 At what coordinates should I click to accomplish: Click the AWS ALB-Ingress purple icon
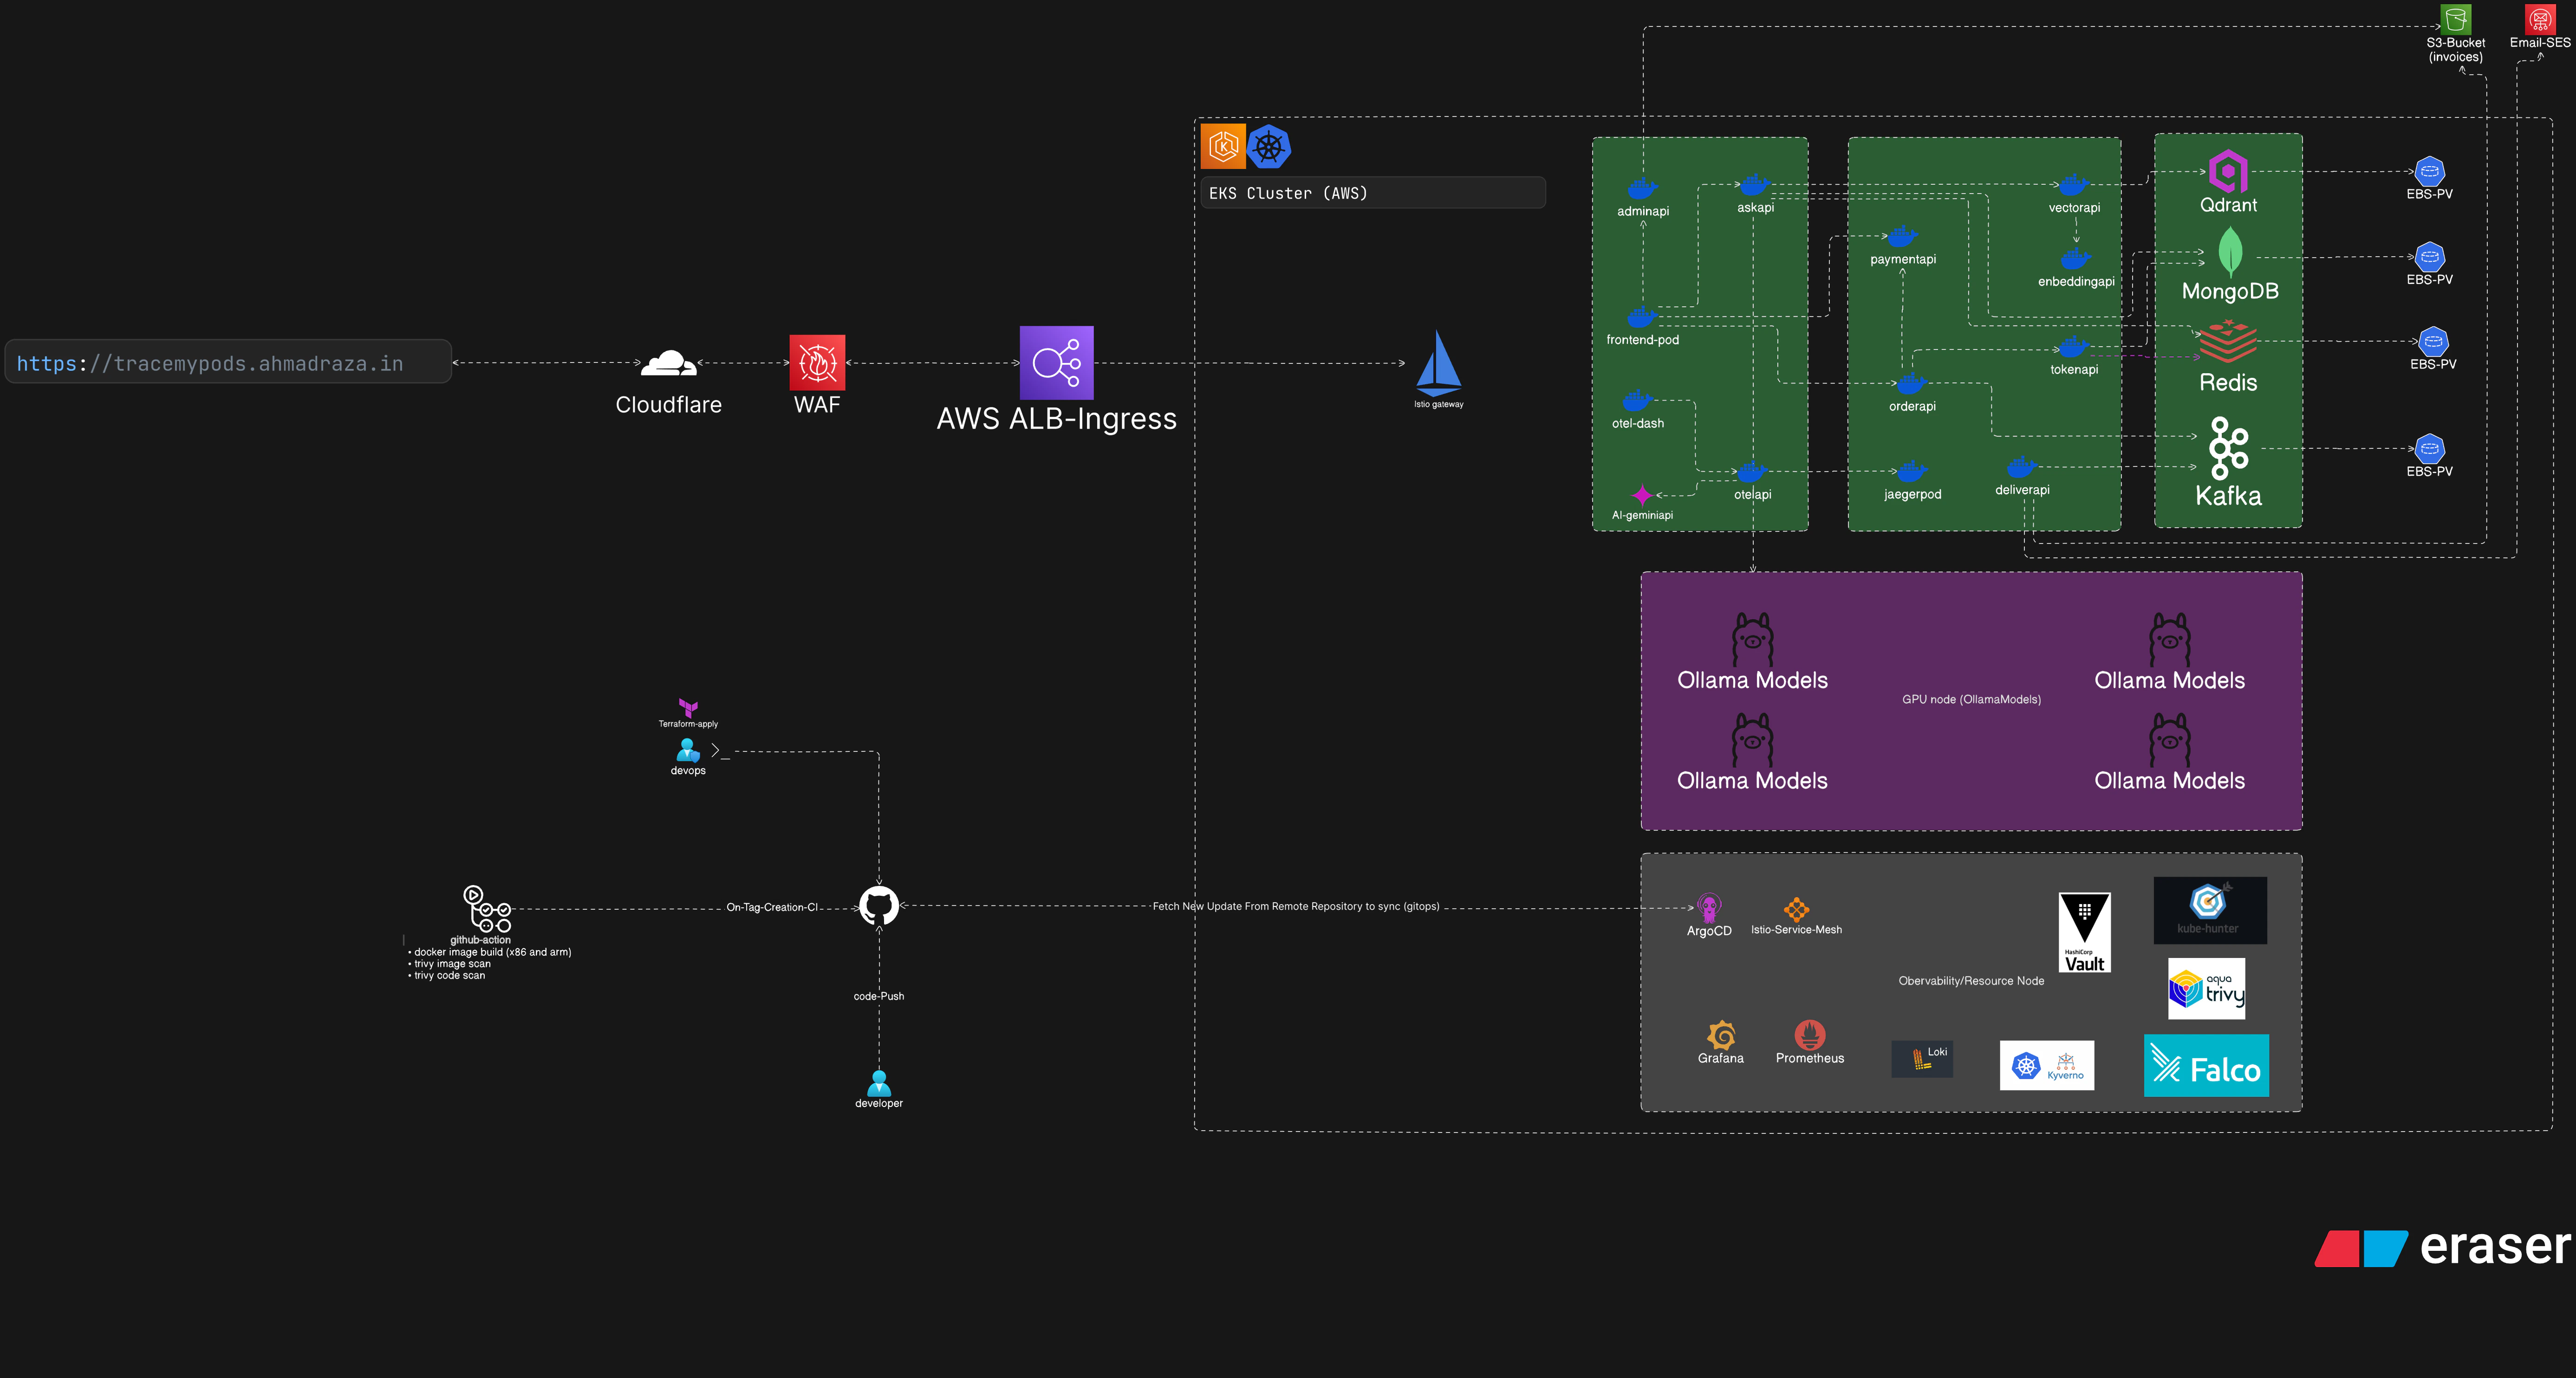[1056, 363]
